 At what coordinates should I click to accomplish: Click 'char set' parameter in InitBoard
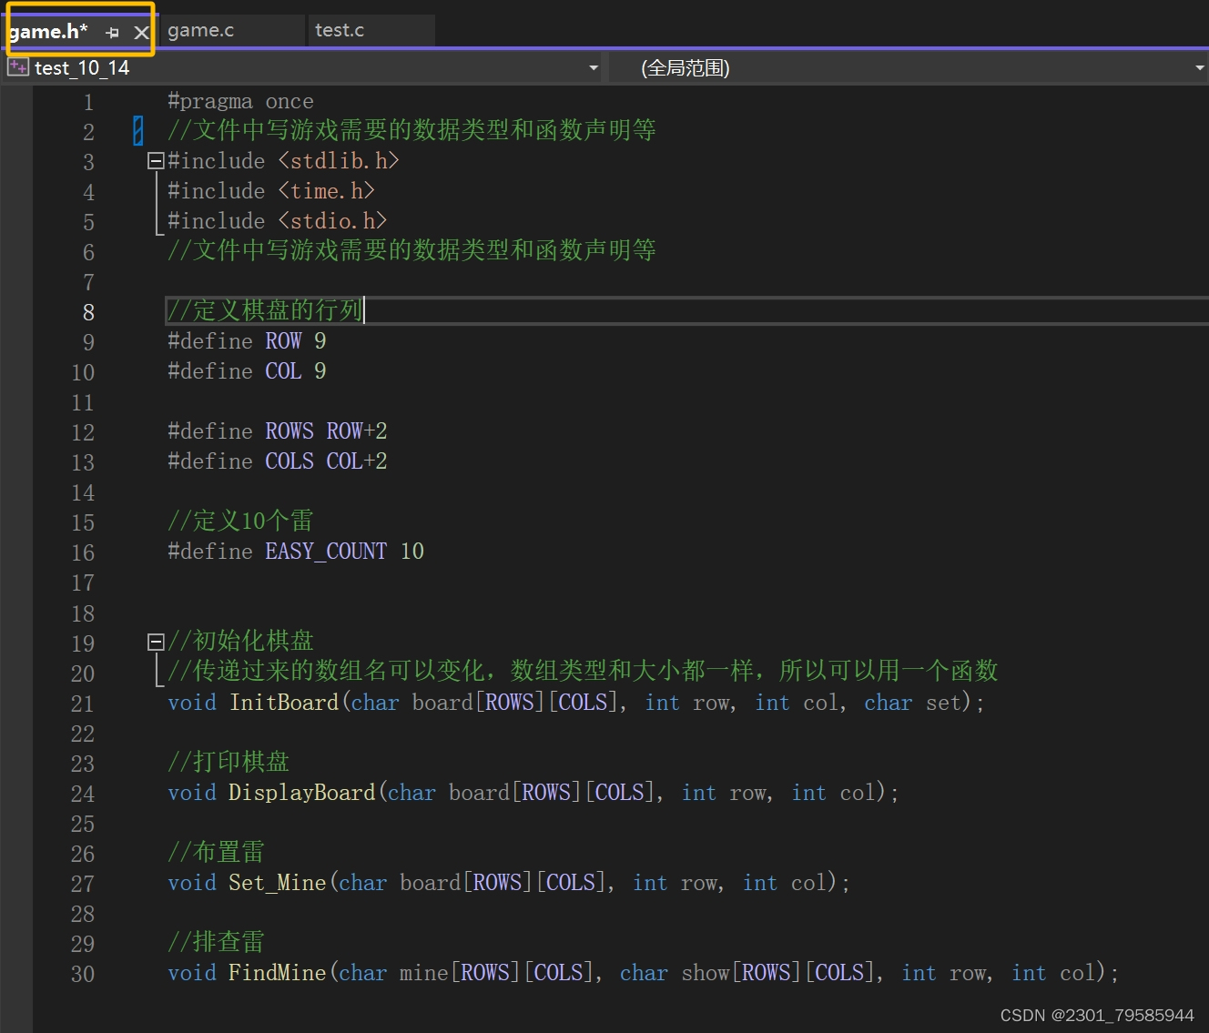coord(913,703)
